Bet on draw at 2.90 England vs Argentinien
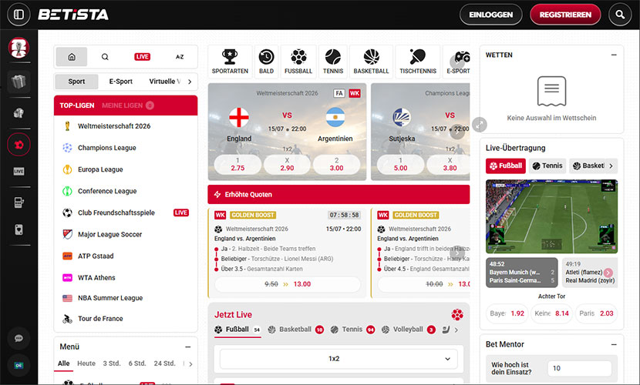Image resolution: width=640 pixels, height=385 pixels. [287, 165]
